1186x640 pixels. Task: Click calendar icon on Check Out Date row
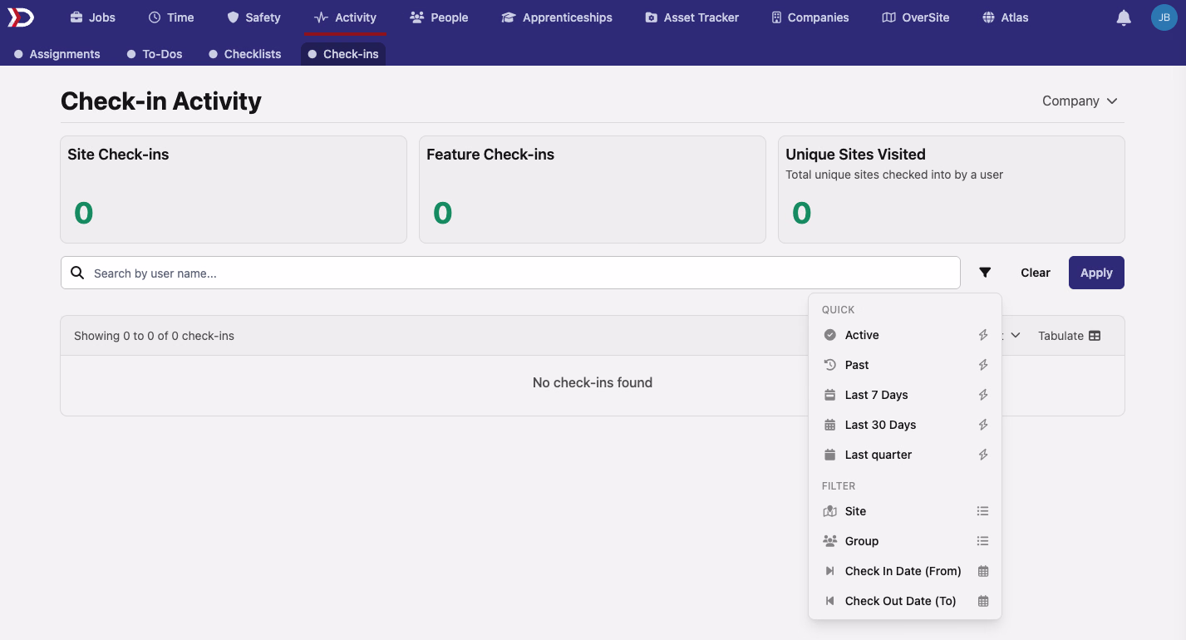pyautogui.click(x=983, y=601)
